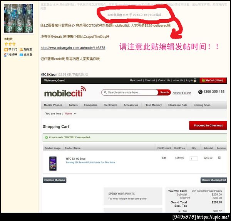Click the green coupon applied checkmark icon
This screenshot has width=231, height=221.
pyautogui.click(x=47, y=137)
